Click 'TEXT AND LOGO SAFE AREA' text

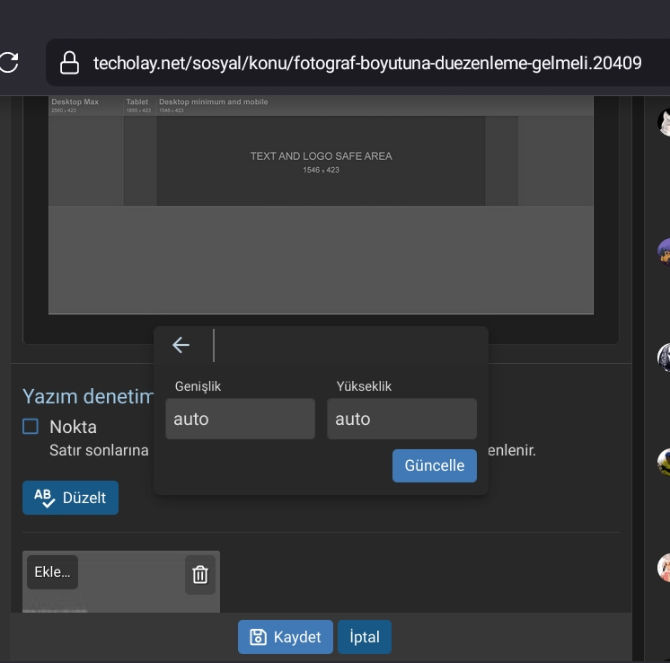322,156
